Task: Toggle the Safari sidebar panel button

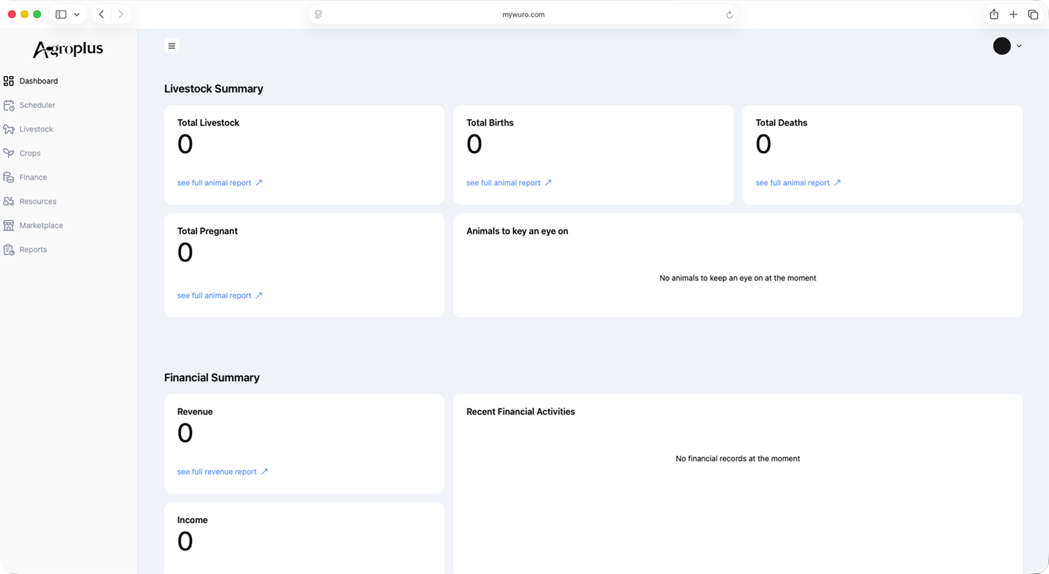Action: [61, 15]
